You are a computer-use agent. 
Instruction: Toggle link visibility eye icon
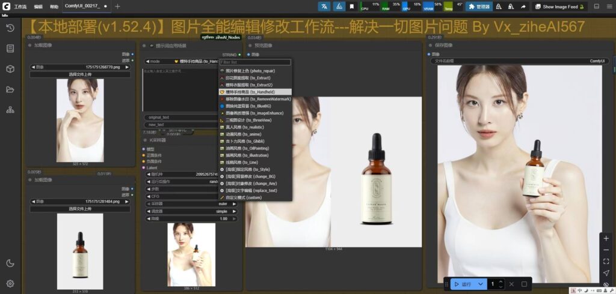pos(606,284)
